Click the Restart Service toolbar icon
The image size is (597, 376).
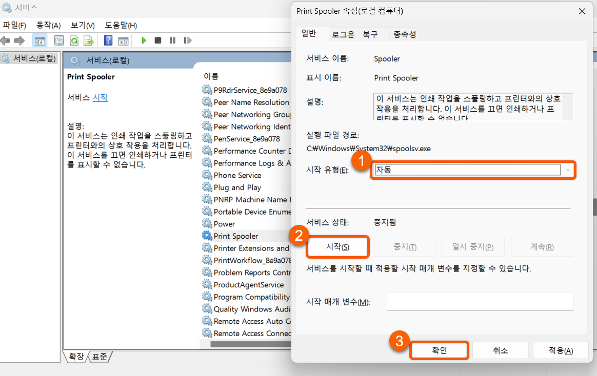pos(188,40)
